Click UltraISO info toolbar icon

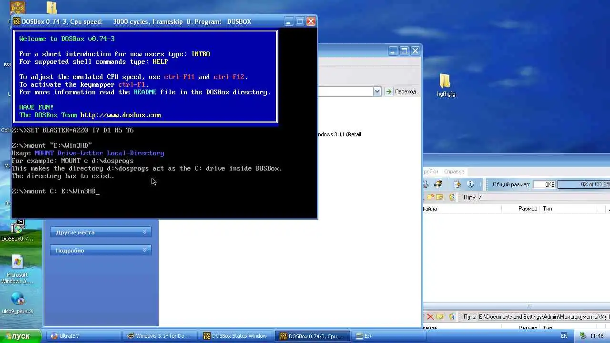click(470, 184)
